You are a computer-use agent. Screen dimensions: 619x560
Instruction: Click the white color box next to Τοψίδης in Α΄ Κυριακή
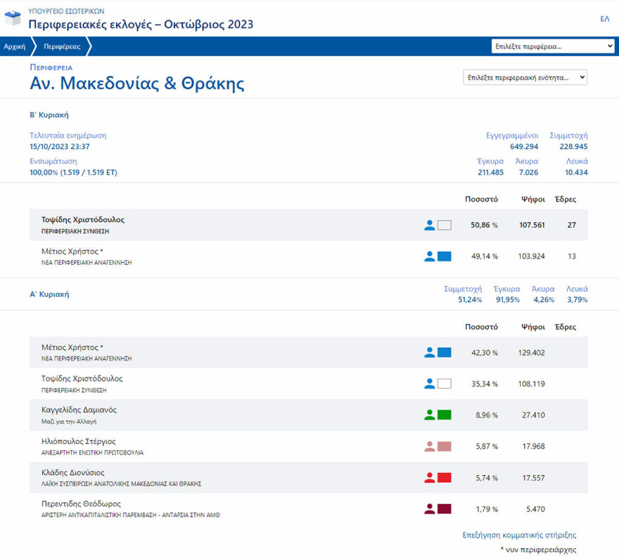[x=444, y=384]
